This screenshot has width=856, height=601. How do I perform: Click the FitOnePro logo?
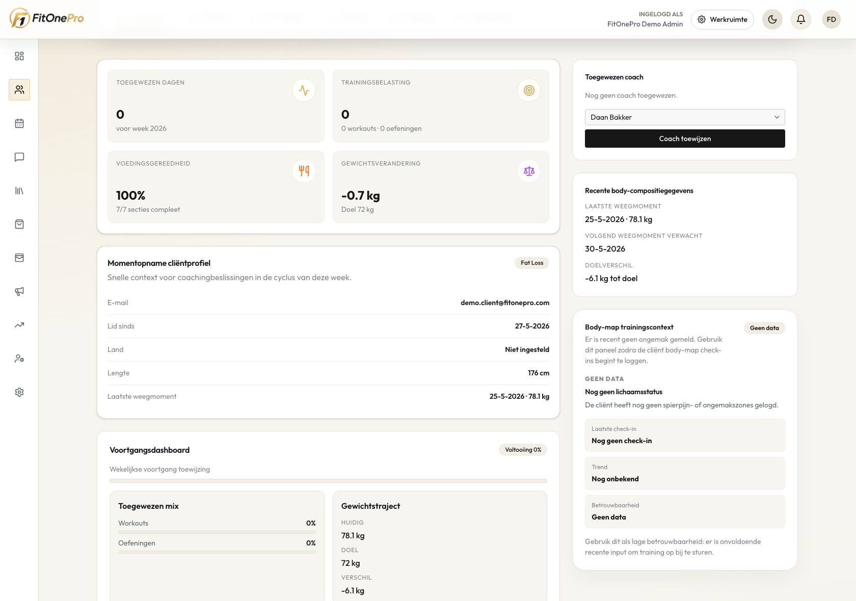point(46,19)
